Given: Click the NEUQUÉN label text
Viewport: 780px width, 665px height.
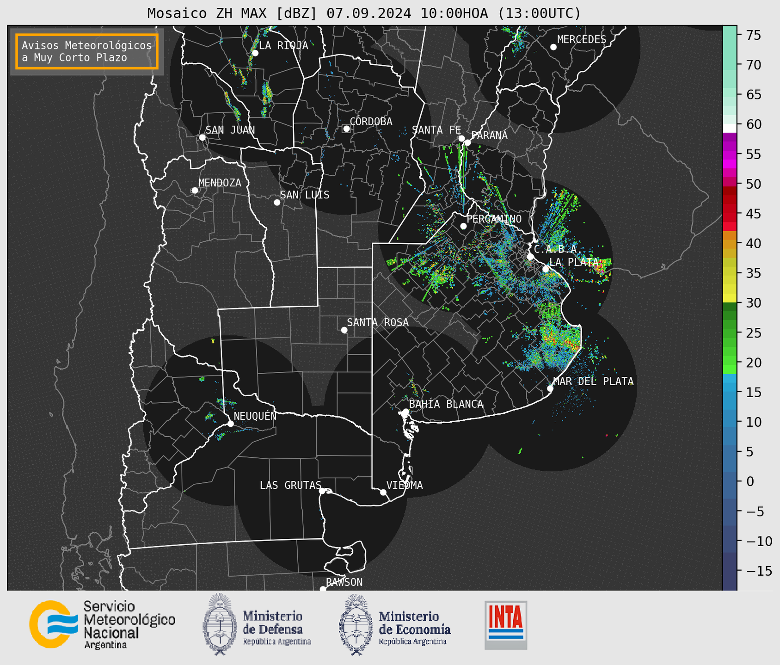Looking at the screenshot, I should tap(255, 416).
